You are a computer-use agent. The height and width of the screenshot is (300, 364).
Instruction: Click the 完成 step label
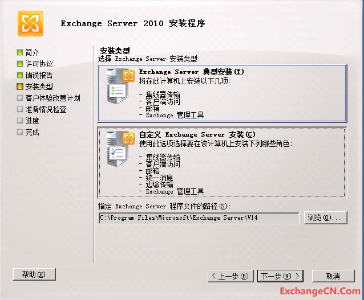pos(32,132)
